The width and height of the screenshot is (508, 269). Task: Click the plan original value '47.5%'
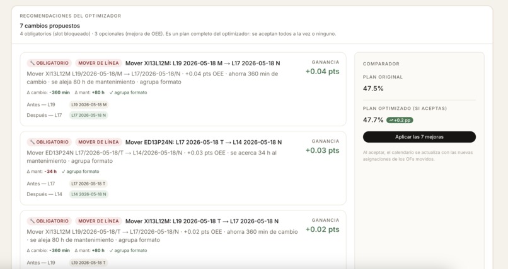click(x=373, y=89)
